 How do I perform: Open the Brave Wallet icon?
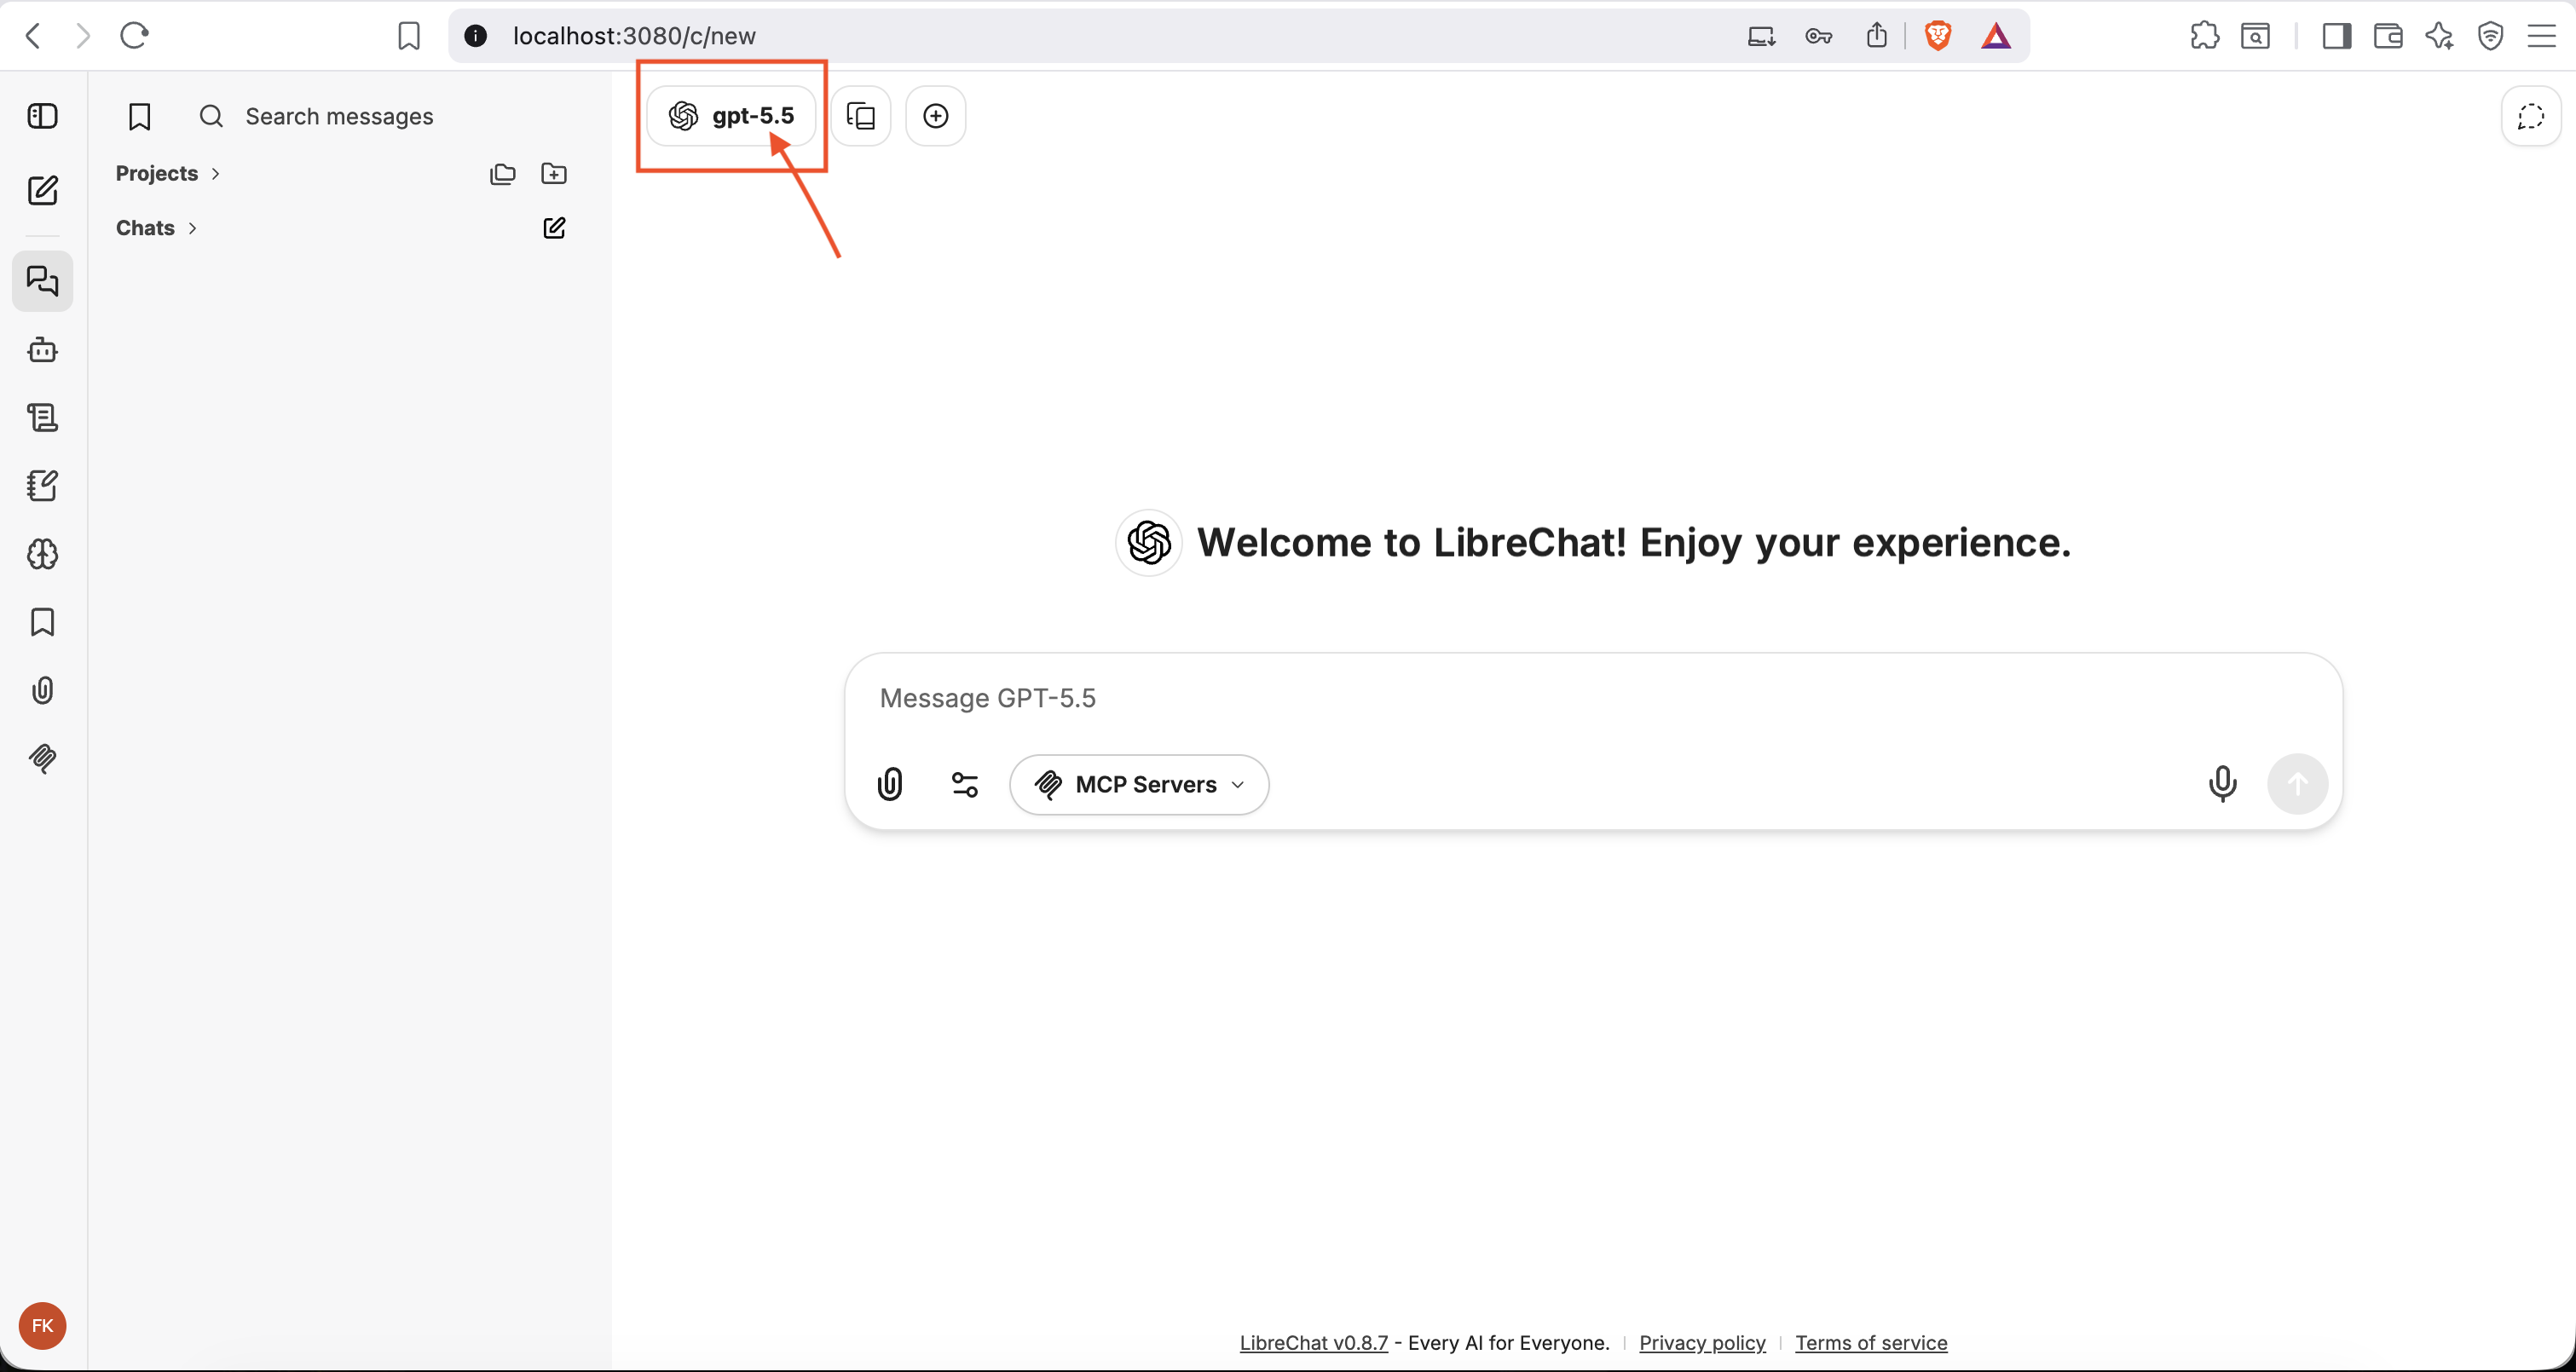(2388, 36)
